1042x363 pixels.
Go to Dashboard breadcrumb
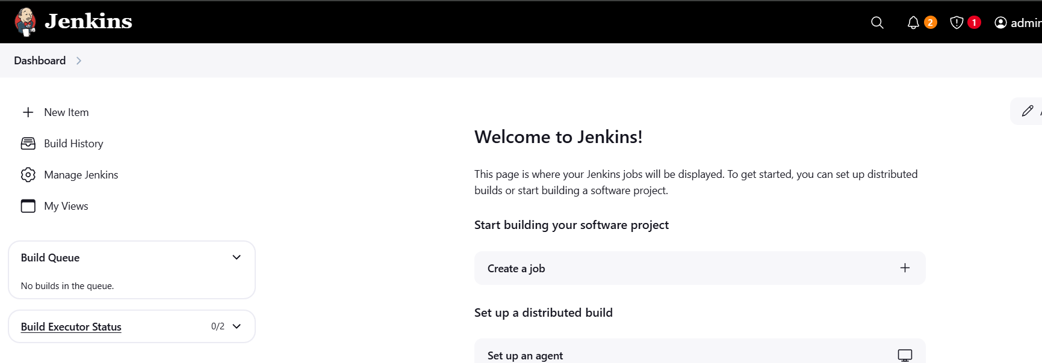click(40, 61)
